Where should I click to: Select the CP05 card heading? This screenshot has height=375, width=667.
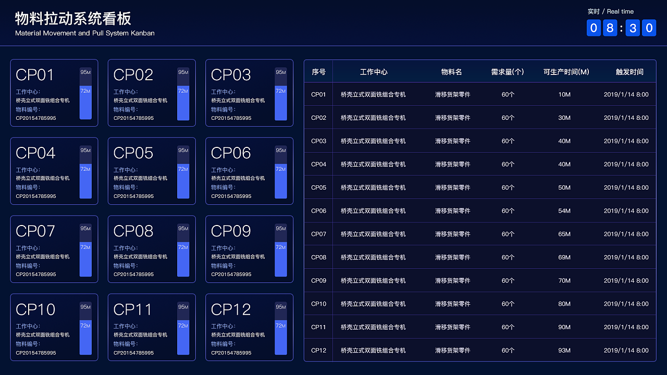tap(133, 153)
